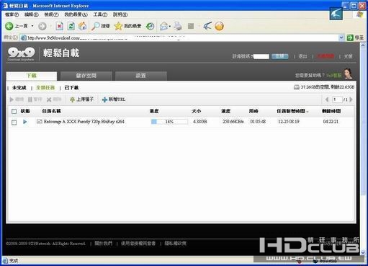Tick the checkbox for Entourage download row

tap(14, 123)
